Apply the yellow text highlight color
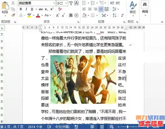This screenshot has height=129, width=165. coord(29,15)
